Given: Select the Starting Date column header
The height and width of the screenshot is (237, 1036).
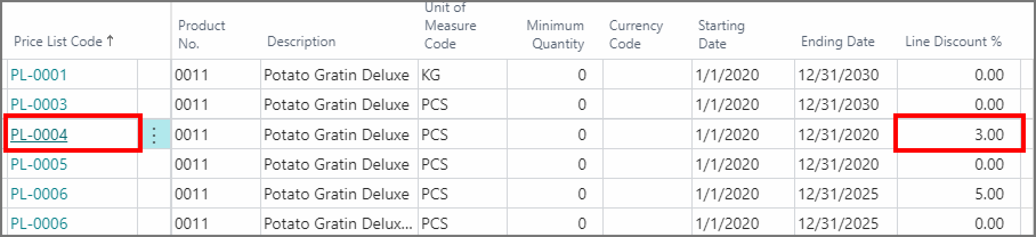Looking at the screenshot, I should pyautogui.click(x=721, y=34).
